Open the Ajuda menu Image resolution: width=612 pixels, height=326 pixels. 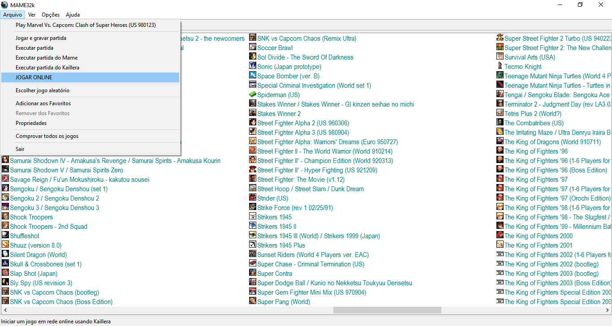click(x=73, y=15)
